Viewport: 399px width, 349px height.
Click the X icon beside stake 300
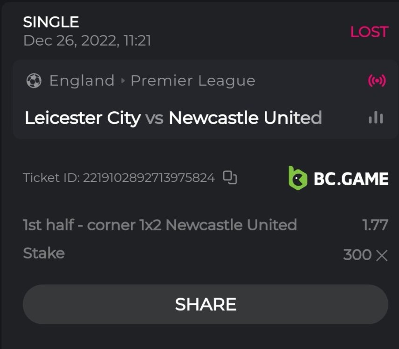point(382,255)
